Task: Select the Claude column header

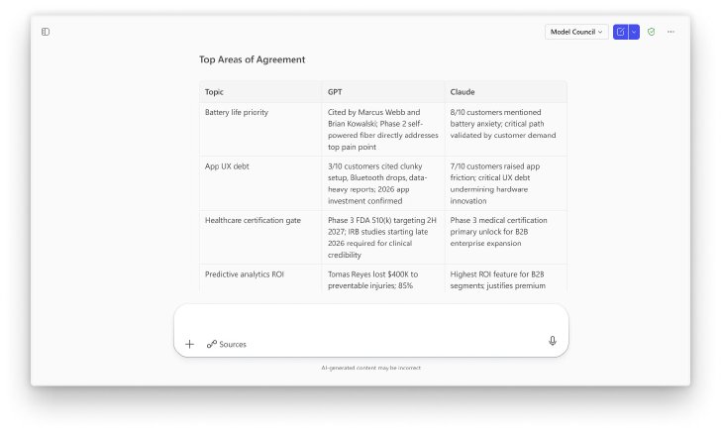Action: coord(463,92)
